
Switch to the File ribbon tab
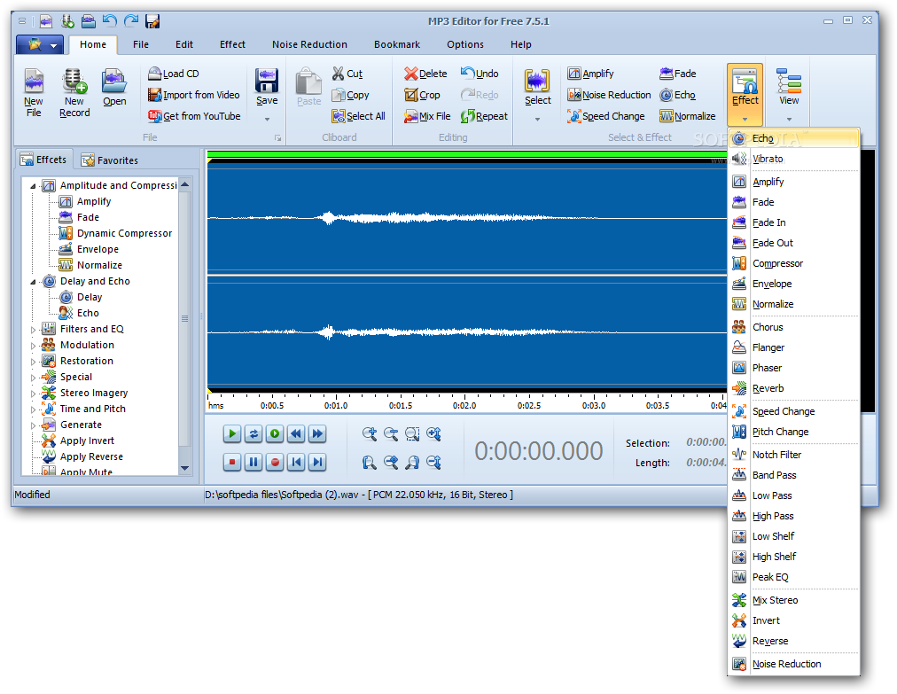click(141, 44)
